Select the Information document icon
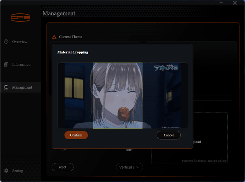Viewport: 245px width, 182px height. point(6,65)
